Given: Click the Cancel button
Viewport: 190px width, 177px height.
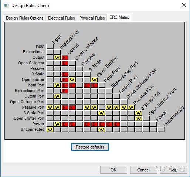Looking at the screenshot, I should (143, 170).
